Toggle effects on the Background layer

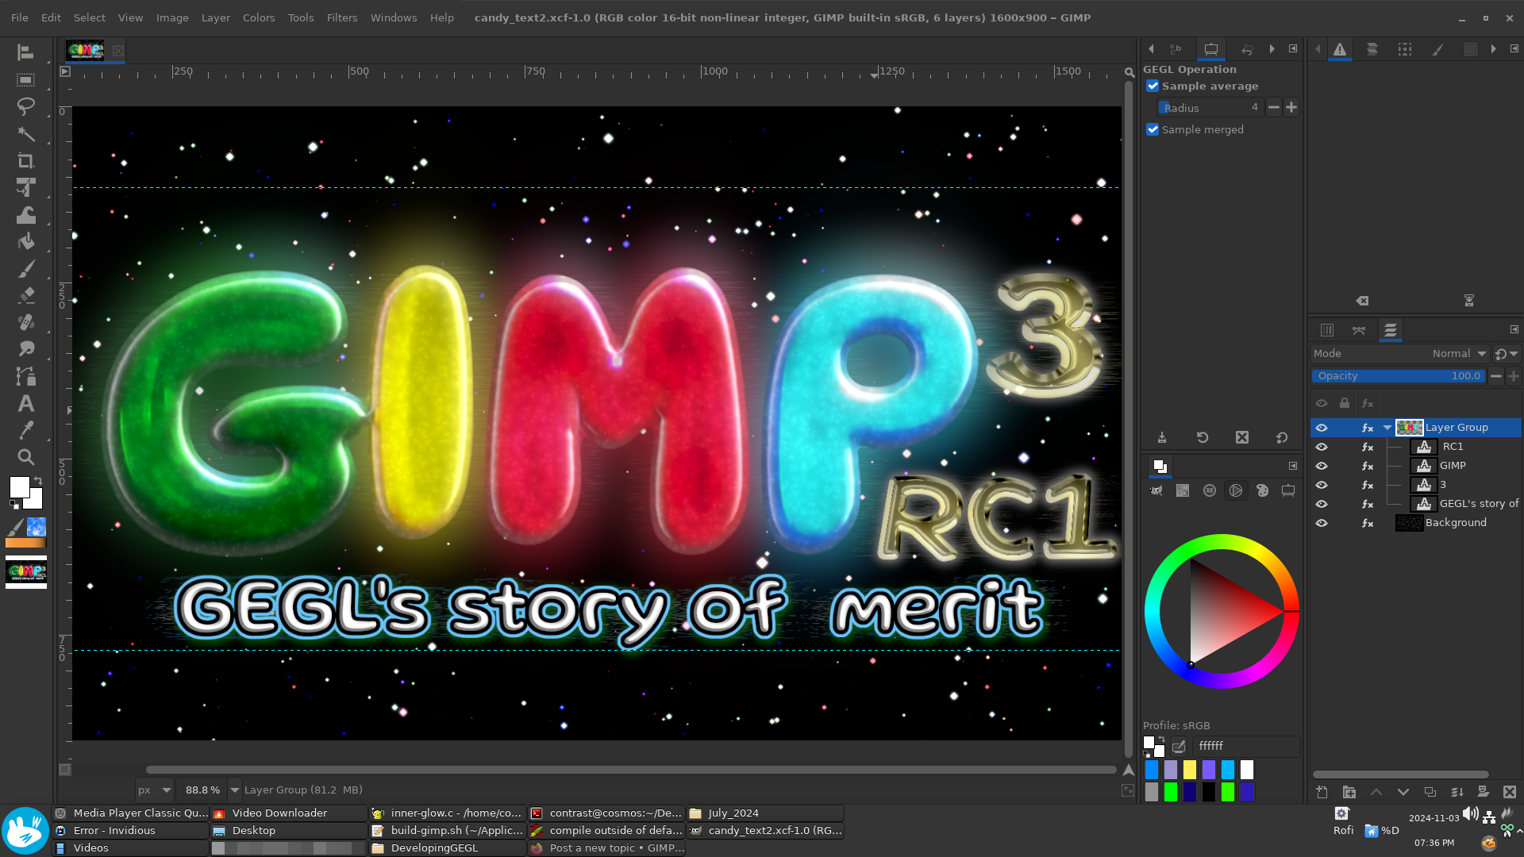click(1368, 523)
